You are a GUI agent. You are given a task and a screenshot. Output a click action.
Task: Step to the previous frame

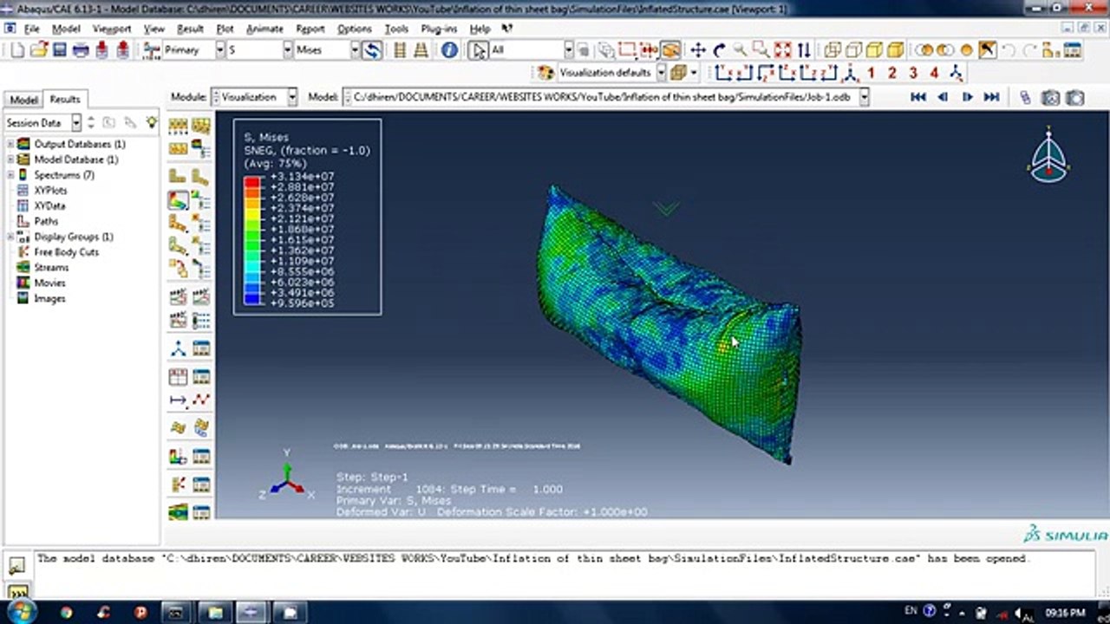click(x=943, y=97)
